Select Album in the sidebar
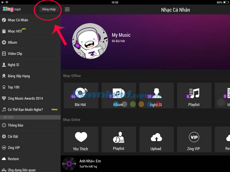The image size is (230, 172). pos(30,42)
